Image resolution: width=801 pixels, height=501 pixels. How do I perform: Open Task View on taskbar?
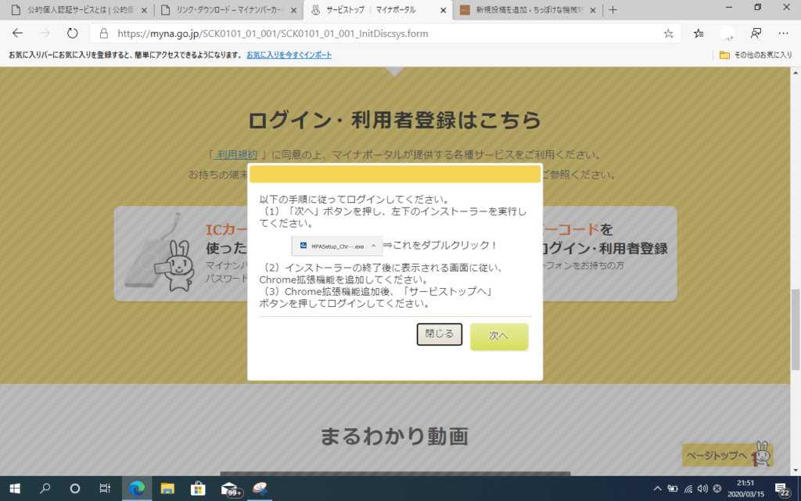point(105,488)
